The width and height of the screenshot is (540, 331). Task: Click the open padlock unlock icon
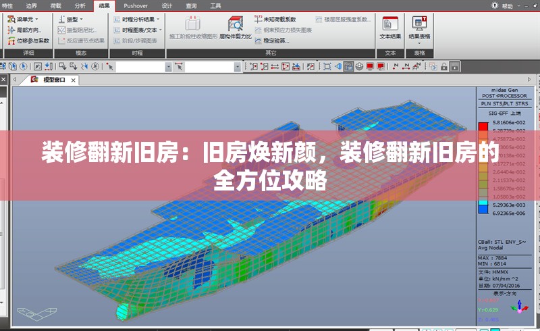(x=444, y=66)
